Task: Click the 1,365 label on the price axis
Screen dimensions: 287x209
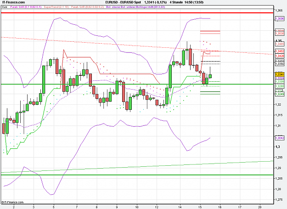Action: click(279, 11)
